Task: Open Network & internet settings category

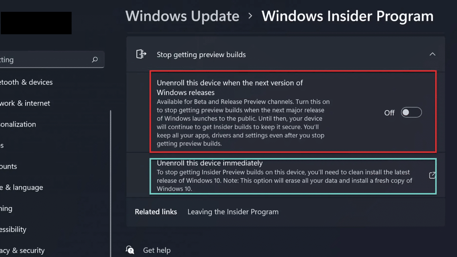Action: (25, 103)
